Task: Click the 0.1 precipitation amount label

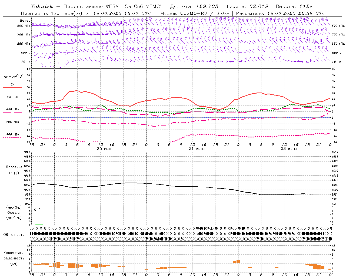Action: tap(37, 209)
